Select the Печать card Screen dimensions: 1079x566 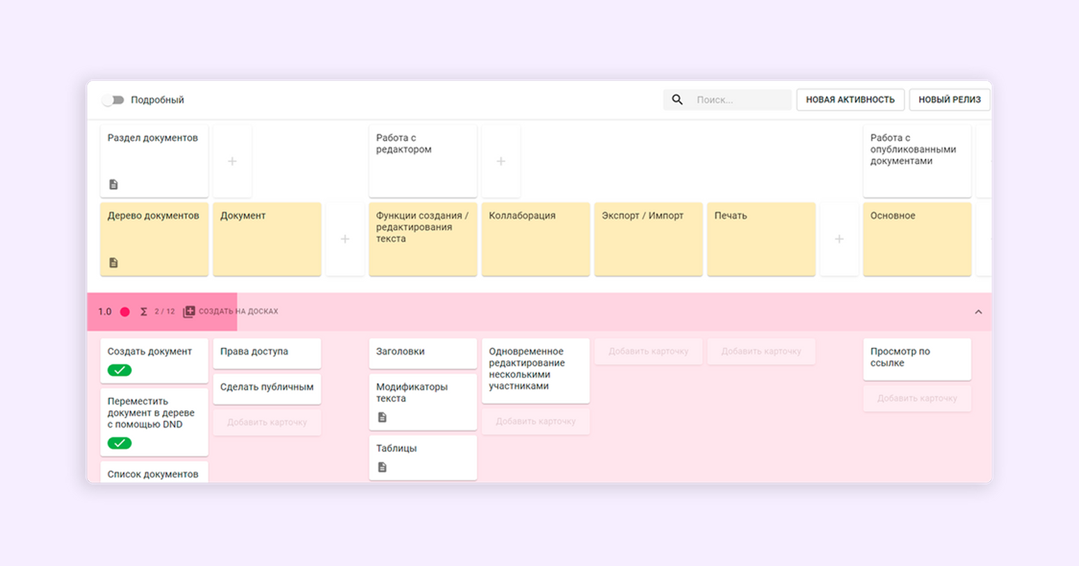point(761,239)
